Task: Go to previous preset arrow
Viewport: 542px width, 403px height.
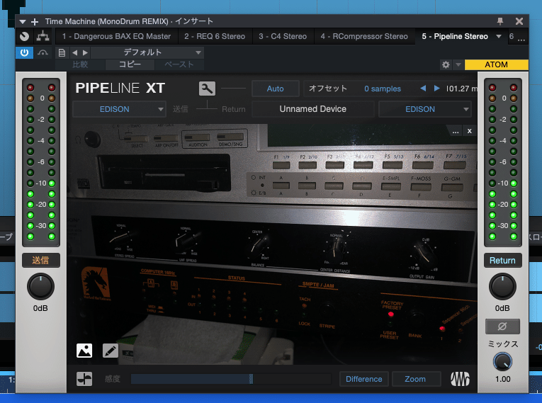Action: 74,52
